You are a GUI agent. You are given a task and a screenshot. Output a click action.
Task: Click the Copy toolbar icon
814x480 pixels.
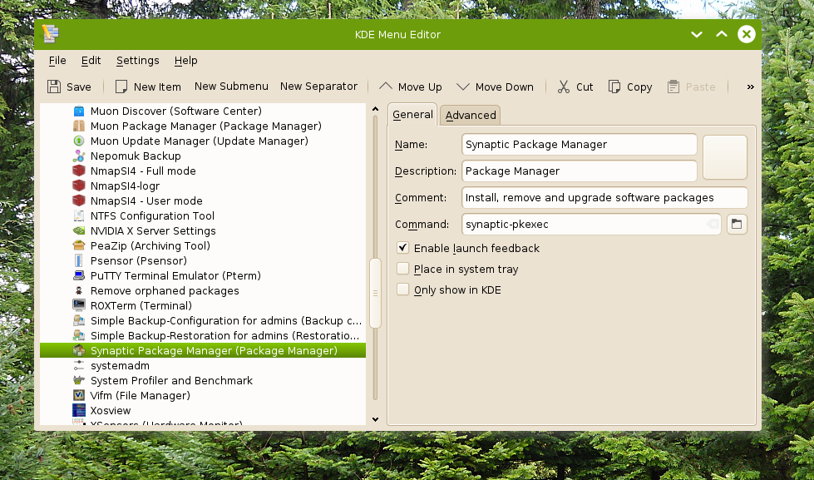coord(614,87)
